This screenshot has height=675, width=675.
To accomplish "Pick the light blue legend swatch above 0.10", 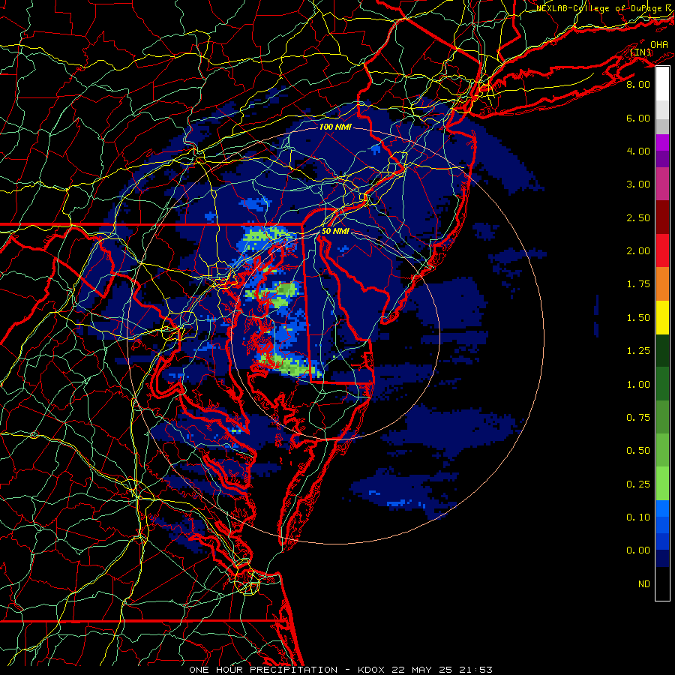I will 662,508.
